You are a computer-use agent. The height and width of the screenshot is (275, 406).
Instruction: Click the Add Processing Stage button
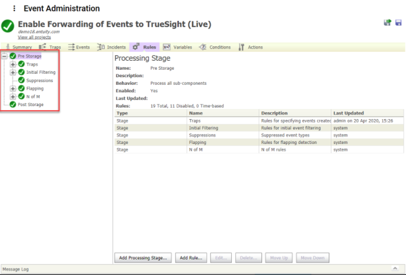(143, 258)
